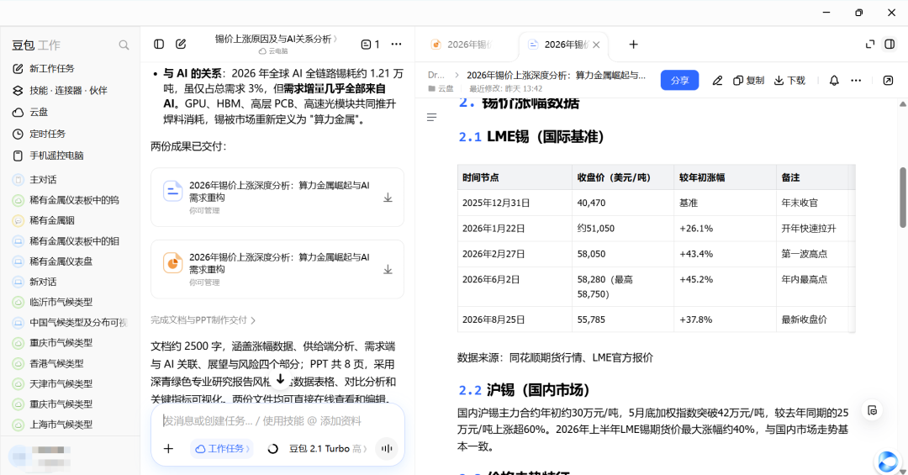Click the floating document tool icon at right edge
The image size is (908, 475).
[x=872, y=411]
